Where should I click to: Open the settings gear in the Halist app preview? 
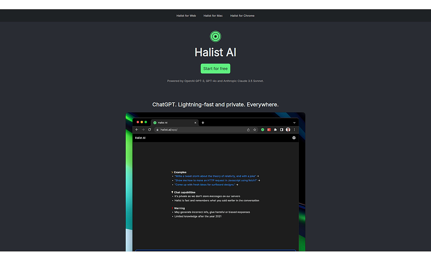click(x=294, y=138)
